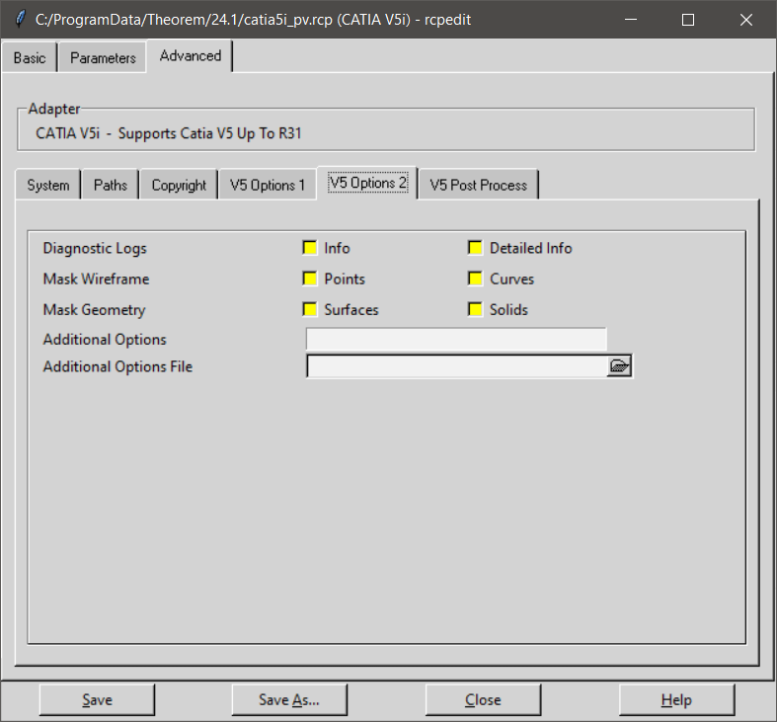Open the V5 Post Process tab
The image size is (777, 722).
coord(478,185)
